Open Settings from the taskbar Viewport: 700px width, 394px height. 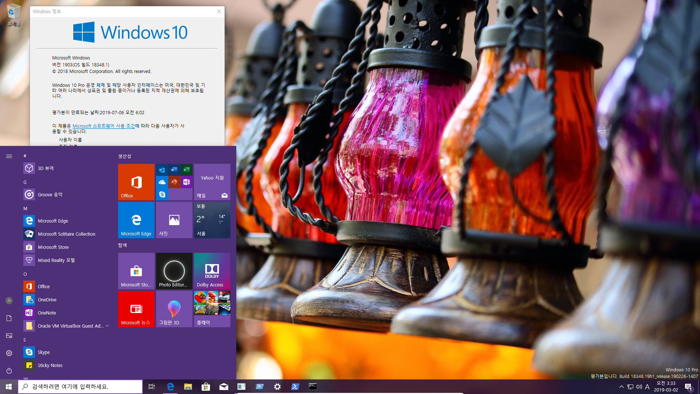click(x=277, y=387)
